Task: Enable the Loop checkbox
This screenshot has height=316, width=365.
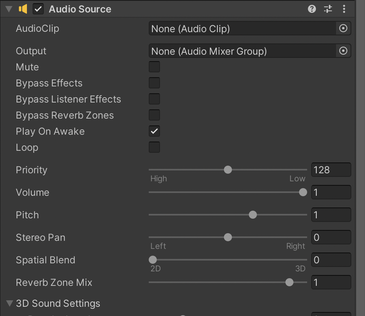Action: (154, 147)
